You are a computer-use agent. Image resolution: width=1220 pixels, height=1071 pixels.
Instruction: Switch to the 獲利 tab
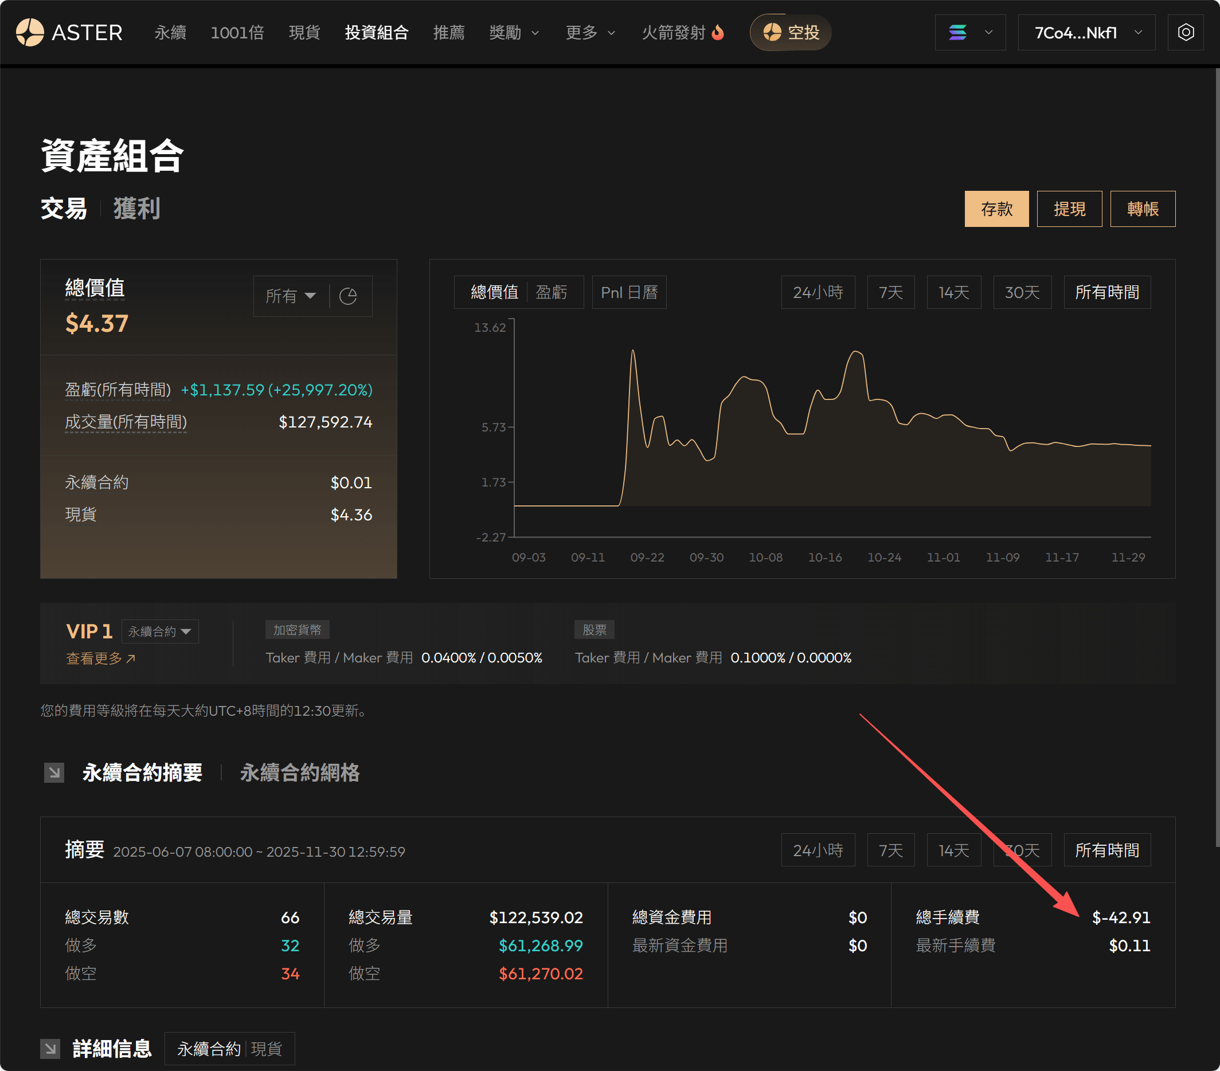[136, 209]
